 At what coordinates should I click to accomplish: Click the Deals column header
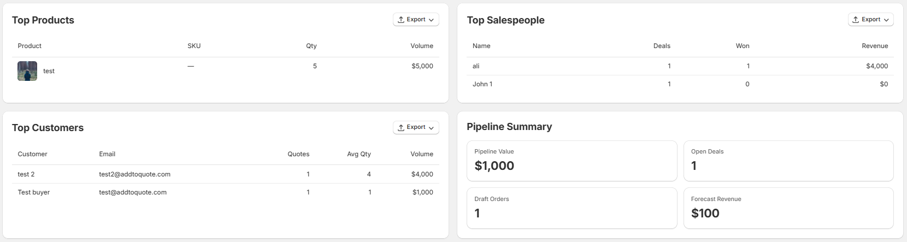coord(662,46)
